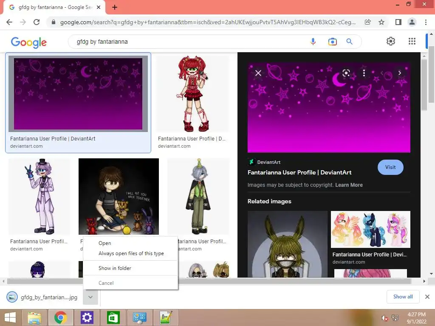Screen dimensions: 435x326
Task: Open the Google apps grid
Action: [x=412, y=41]
